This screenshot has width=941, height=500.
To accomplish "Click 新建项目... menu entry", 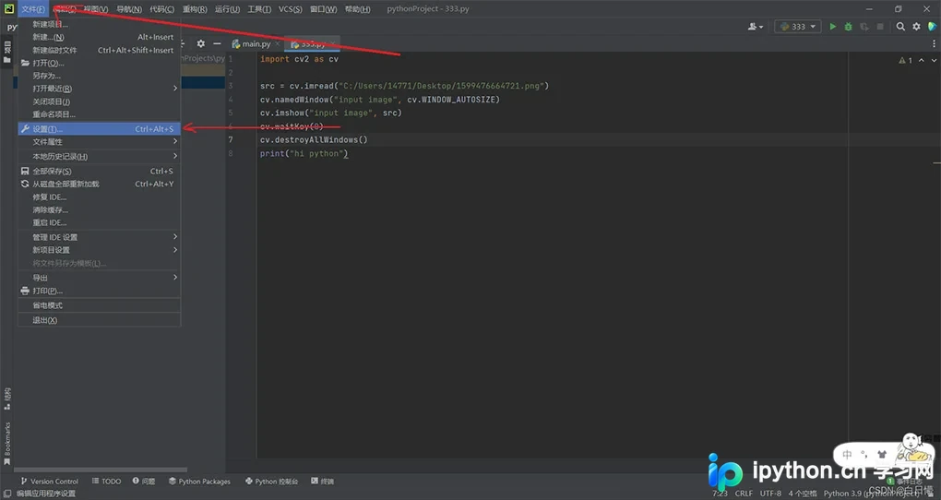I will (x=99, y=24).
